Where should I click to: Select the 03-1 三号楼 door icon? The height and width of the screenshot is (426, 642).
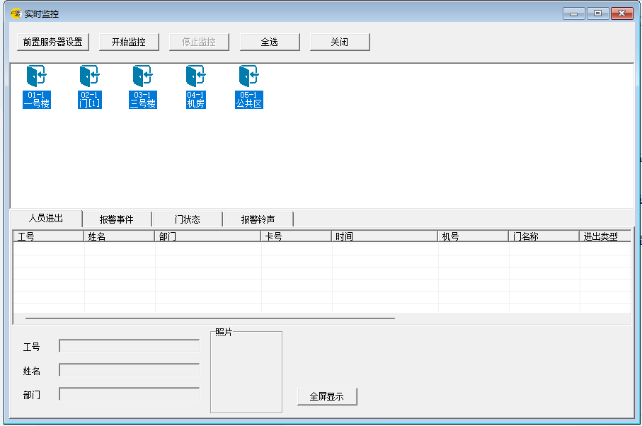pos(143,87)
